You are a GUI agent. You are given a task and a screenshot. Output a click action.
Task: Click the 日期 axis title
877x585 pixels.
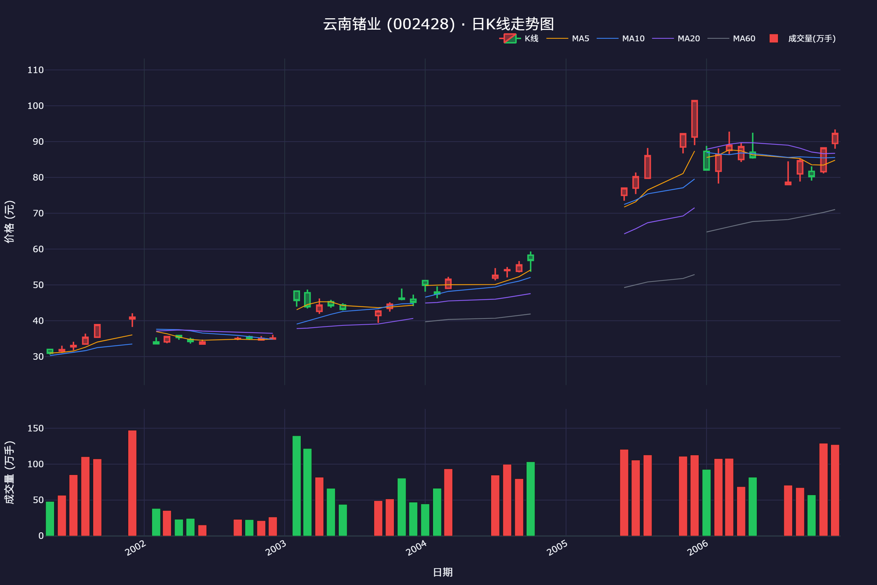pyautogui.click(x=443, y=572)
